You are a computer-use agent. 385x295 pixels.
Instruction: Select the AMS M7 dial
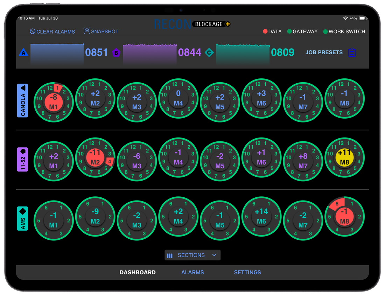[303, 220]
